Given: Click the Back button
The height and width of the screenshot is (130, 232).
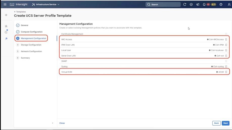Looking at the screenshot, I should click(x=216, y=123).
